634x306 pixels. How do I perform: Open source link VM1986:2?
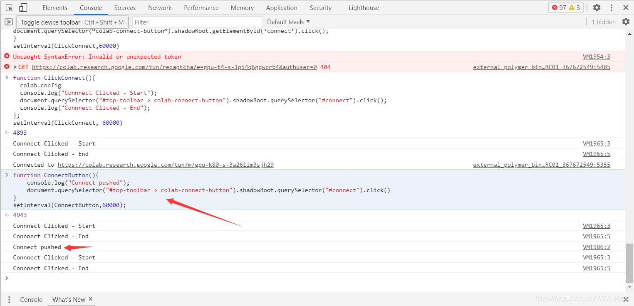[597, 247]
